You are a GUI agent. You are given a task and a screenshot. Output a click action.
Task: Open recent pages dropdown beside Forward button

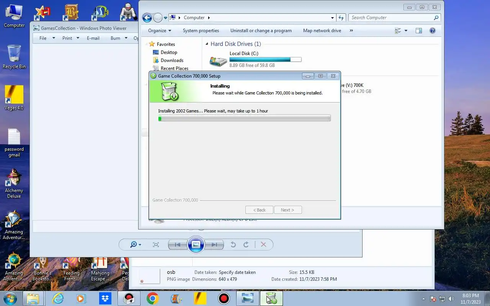(165, 18)
